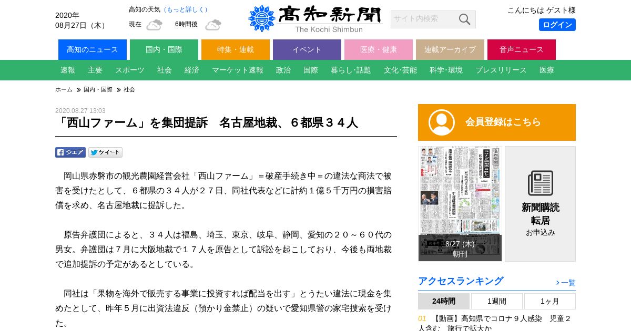Click the site search magnifier icon
This screenshot has width=631, height=331.
point(464,19)
